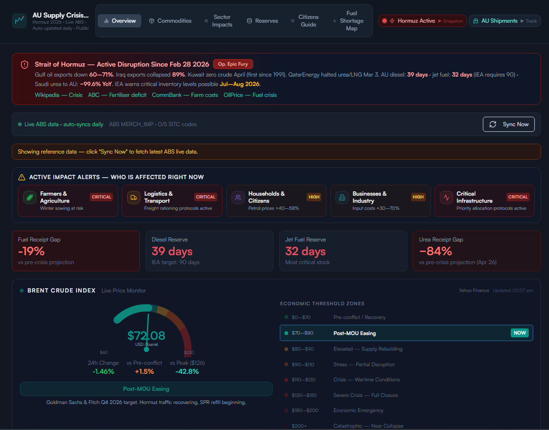The width and height of the screenshot is (549, 430).
Task: Click the Diesel Reserve 39 days card
Action: [209, 251]
